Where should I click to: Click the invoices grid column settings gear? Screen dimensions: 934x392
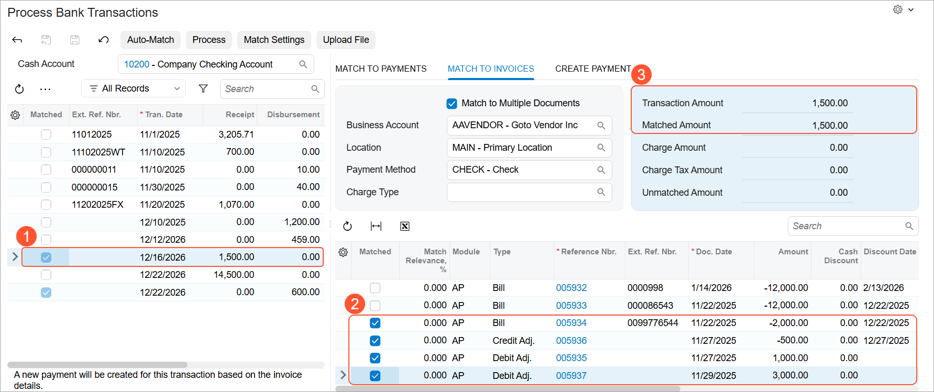click(x=343, y=252)
